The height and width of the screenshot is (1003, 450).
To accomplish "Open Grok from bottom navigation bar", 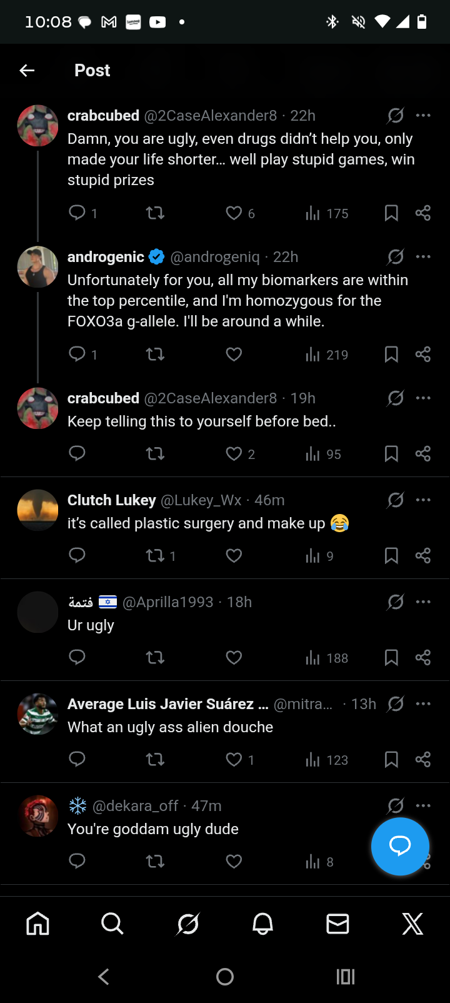I will 187,924.
